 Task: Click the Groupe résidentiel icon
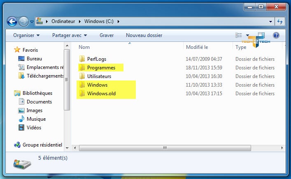click(x=17, y=145)
